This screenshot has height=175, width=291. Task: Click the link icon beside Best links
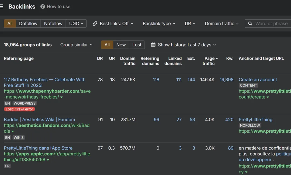point(95,24)
